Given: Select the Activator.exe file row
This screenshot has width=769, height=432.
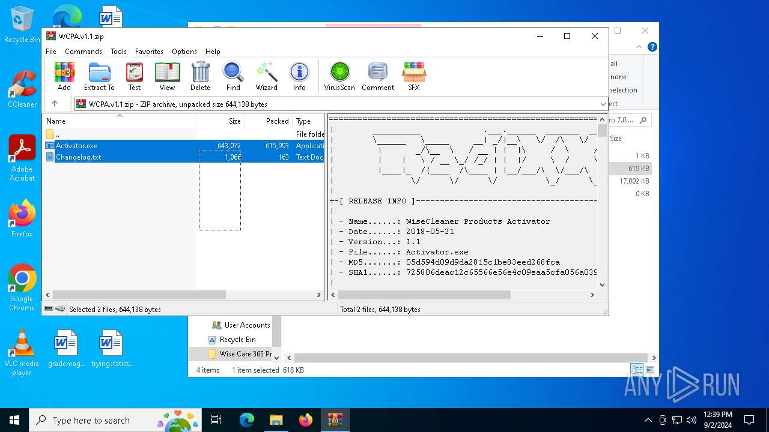Looking at the screenshot, I should [184, 146].
